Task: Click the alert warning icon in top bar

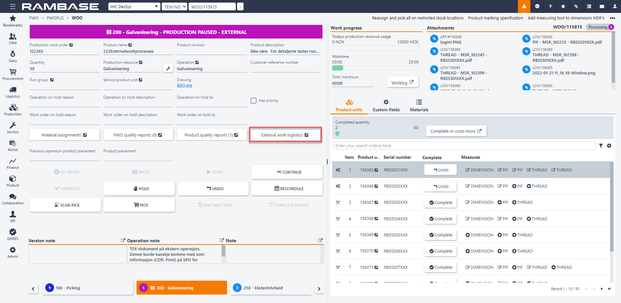Action: pos(524,6)
